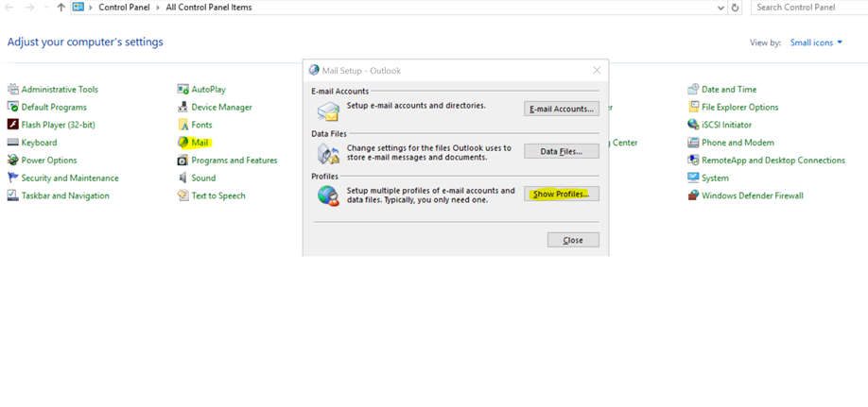Open the Date and Time link
Viewport: 868px width, 407px height.
[729, 90]
